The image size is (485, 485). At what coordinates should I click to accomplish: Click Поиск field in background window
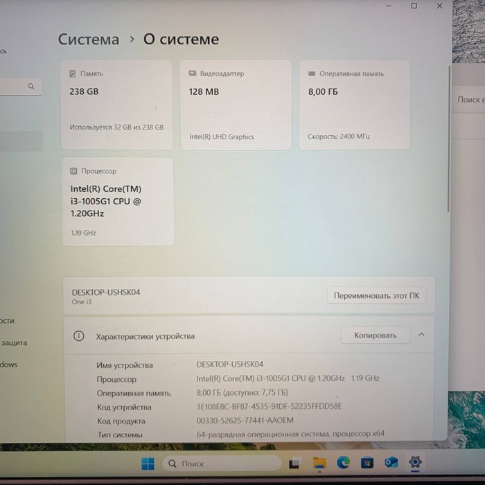470,100
